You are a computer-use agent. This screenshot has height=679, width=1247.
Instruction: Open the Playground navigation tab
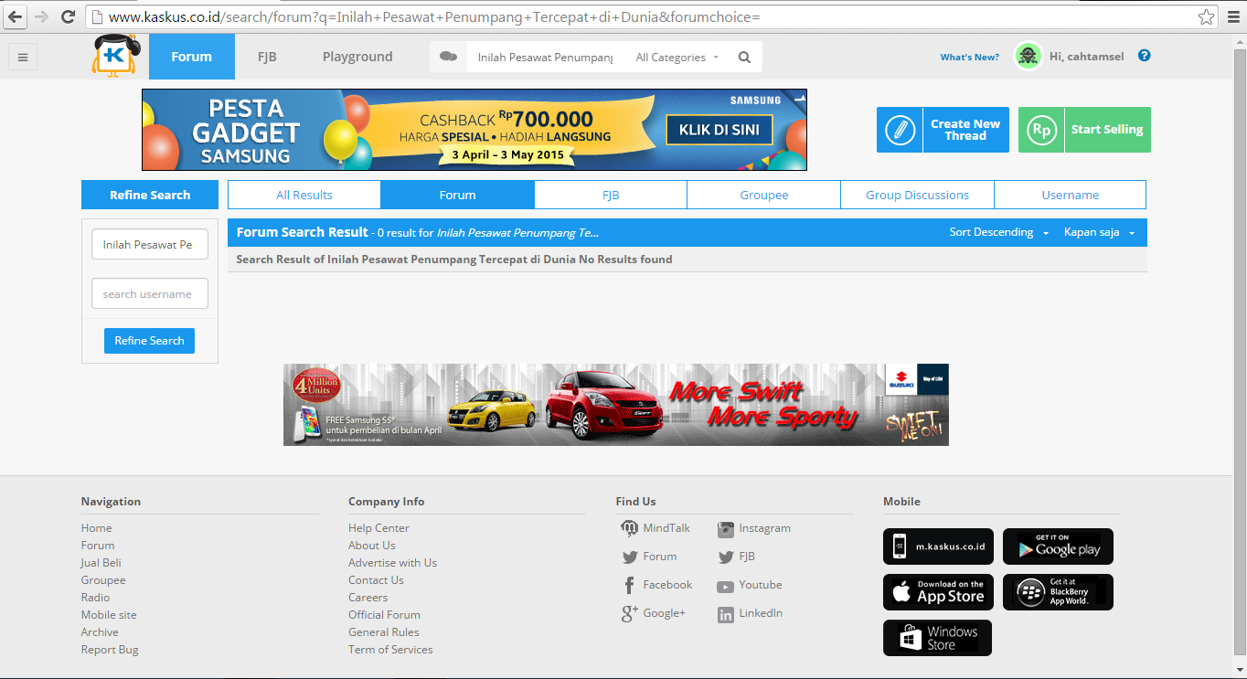click(x=357, y=57)
